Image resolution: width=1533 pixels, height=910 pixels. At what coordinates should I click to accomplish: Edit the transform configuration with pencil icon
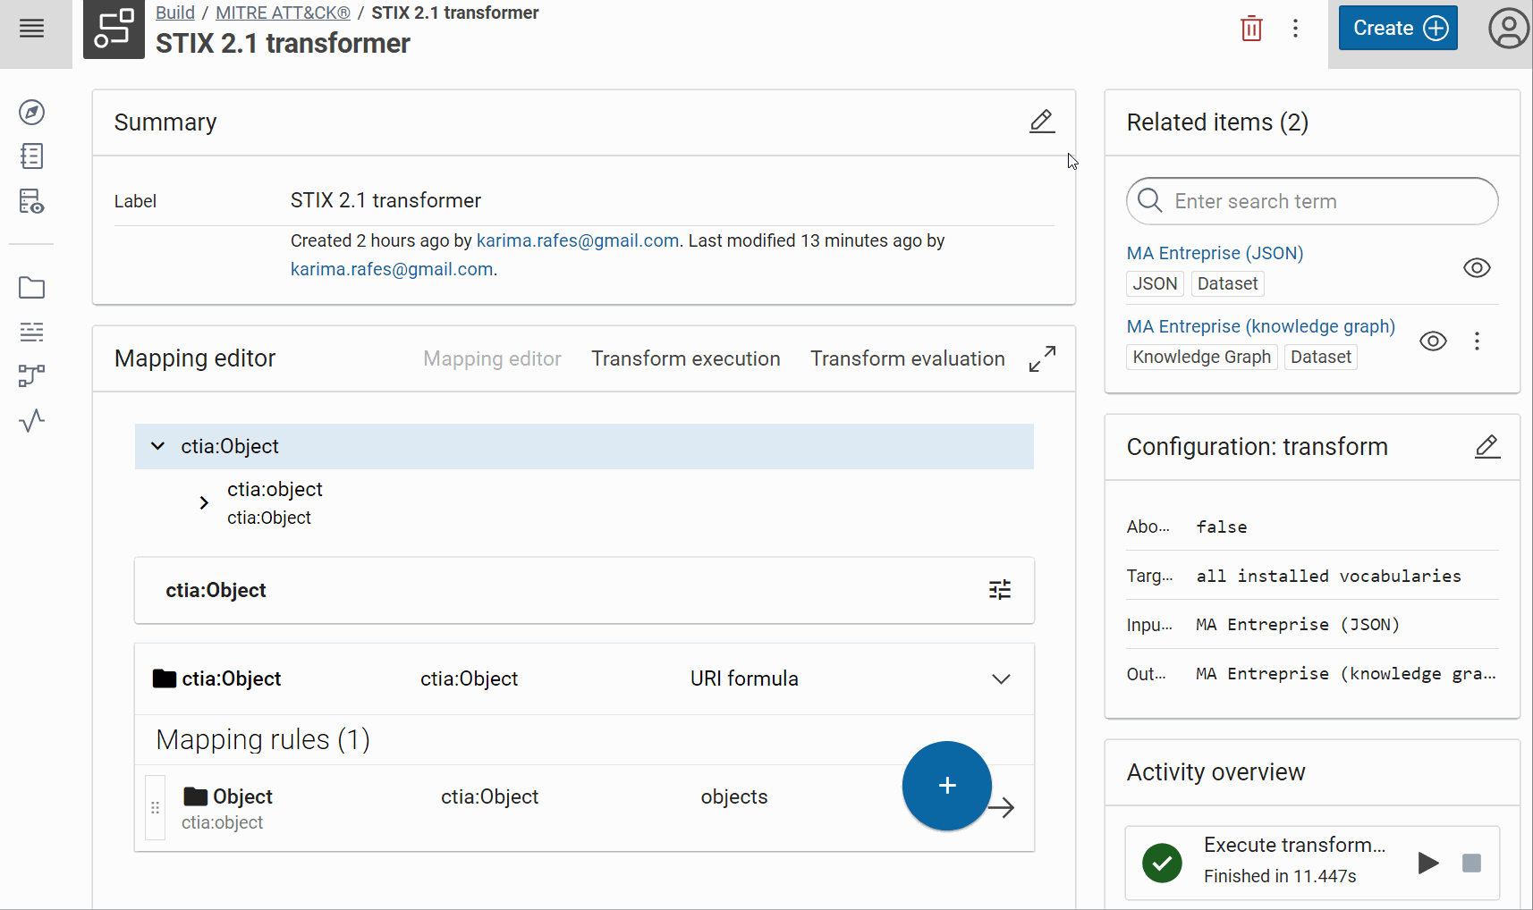1486,446
